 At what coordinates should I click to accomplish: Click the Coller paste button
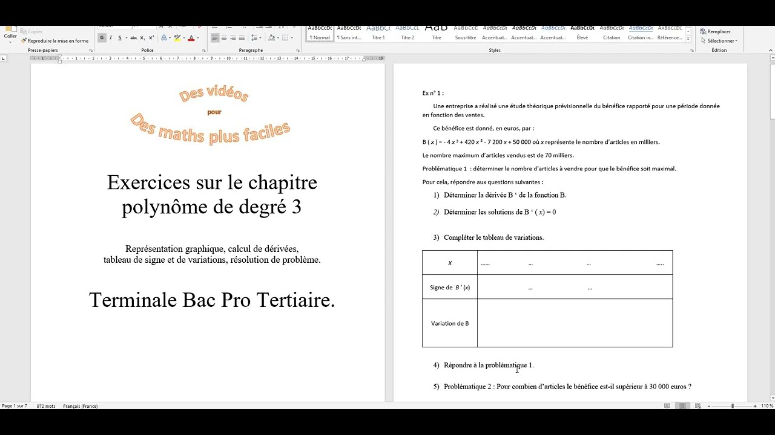[x=10, y=35]
